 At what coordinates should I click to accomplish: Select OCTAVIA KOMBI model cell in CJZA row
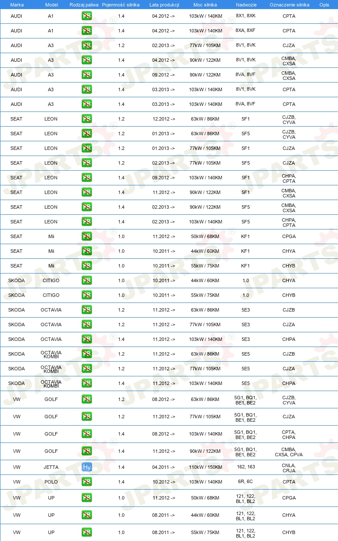(51, 369)
